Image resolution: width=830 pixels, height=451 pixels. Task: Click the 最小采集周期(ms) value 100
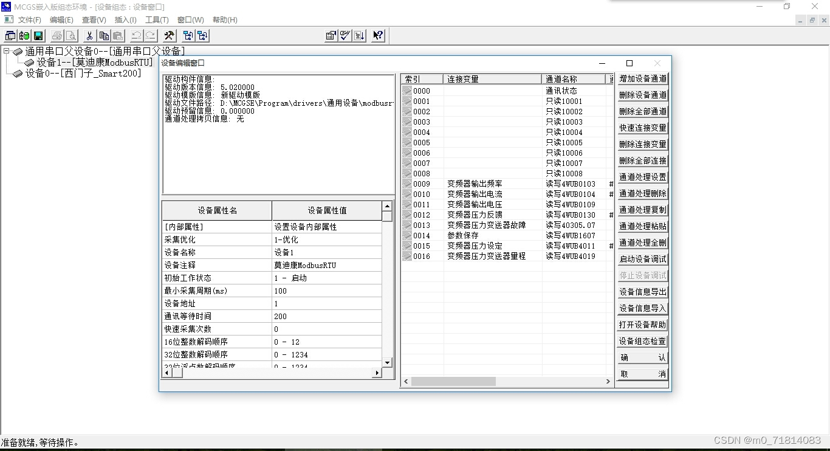327,291
